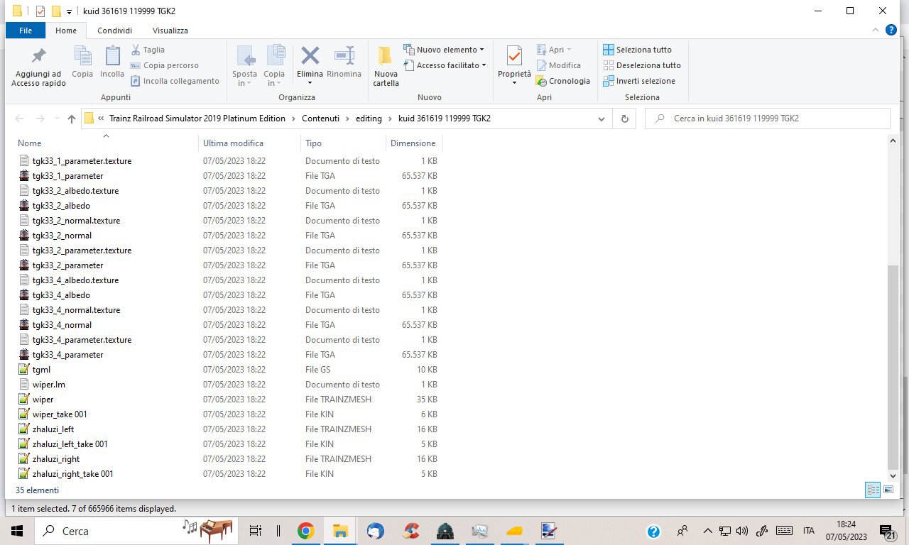Screen dimensions: 909x545
Task: Open the Sposta in menu
Action: (245, 67)
